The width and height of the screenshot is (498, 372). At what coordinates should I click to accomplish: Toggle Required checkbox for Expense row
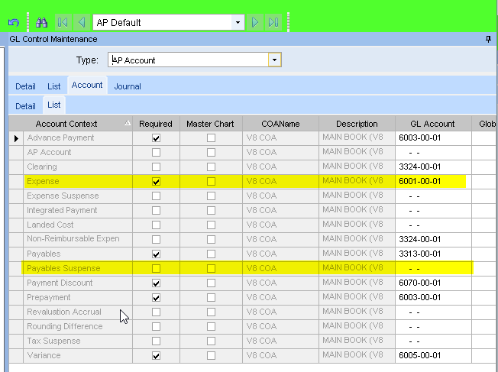(x=156, y=181)
